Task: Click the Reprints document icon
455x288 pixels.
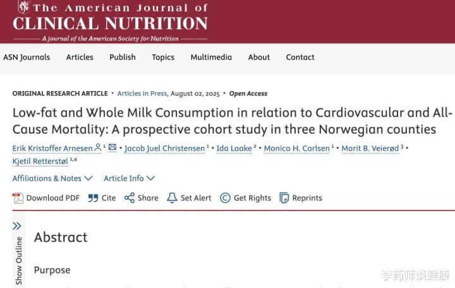Action: pyautogui.click(x=284, y=198)
